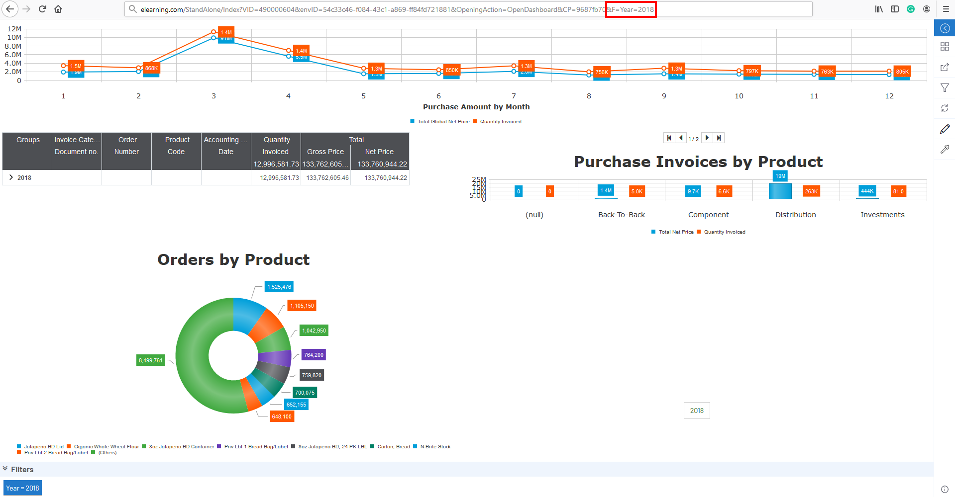Select the eyedropper icon in sidebar
The height and width of the screenshot is (497, 955).
click(x=945, y=149)
